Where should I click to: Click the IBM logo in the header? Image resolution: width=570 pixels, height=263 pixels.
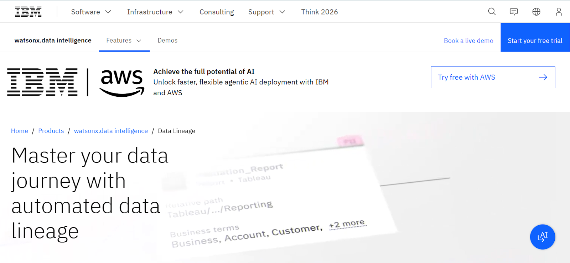coord(28,11)
